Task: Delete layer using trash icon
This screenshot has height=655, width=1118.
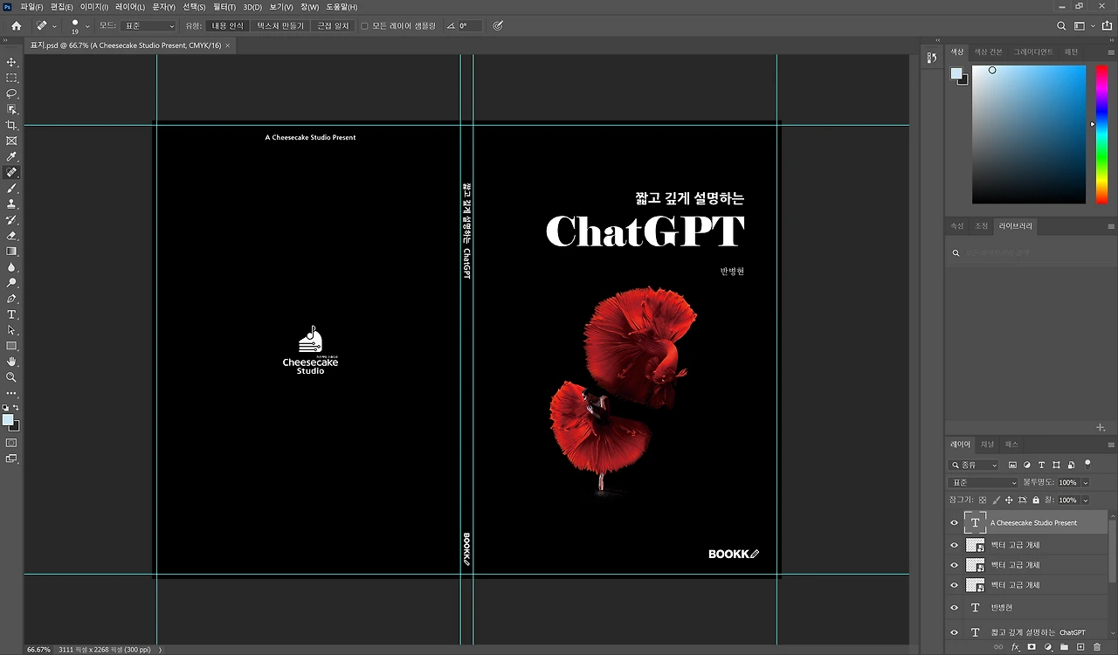Action: click(x=1097, y=647)
